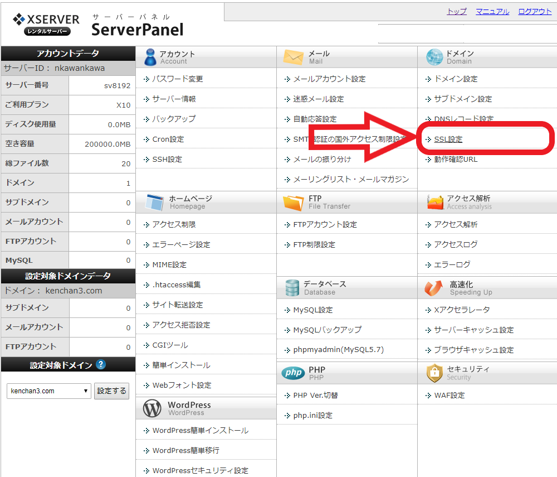
Task: Open php.ini設定
Action: tap(312, 416)
